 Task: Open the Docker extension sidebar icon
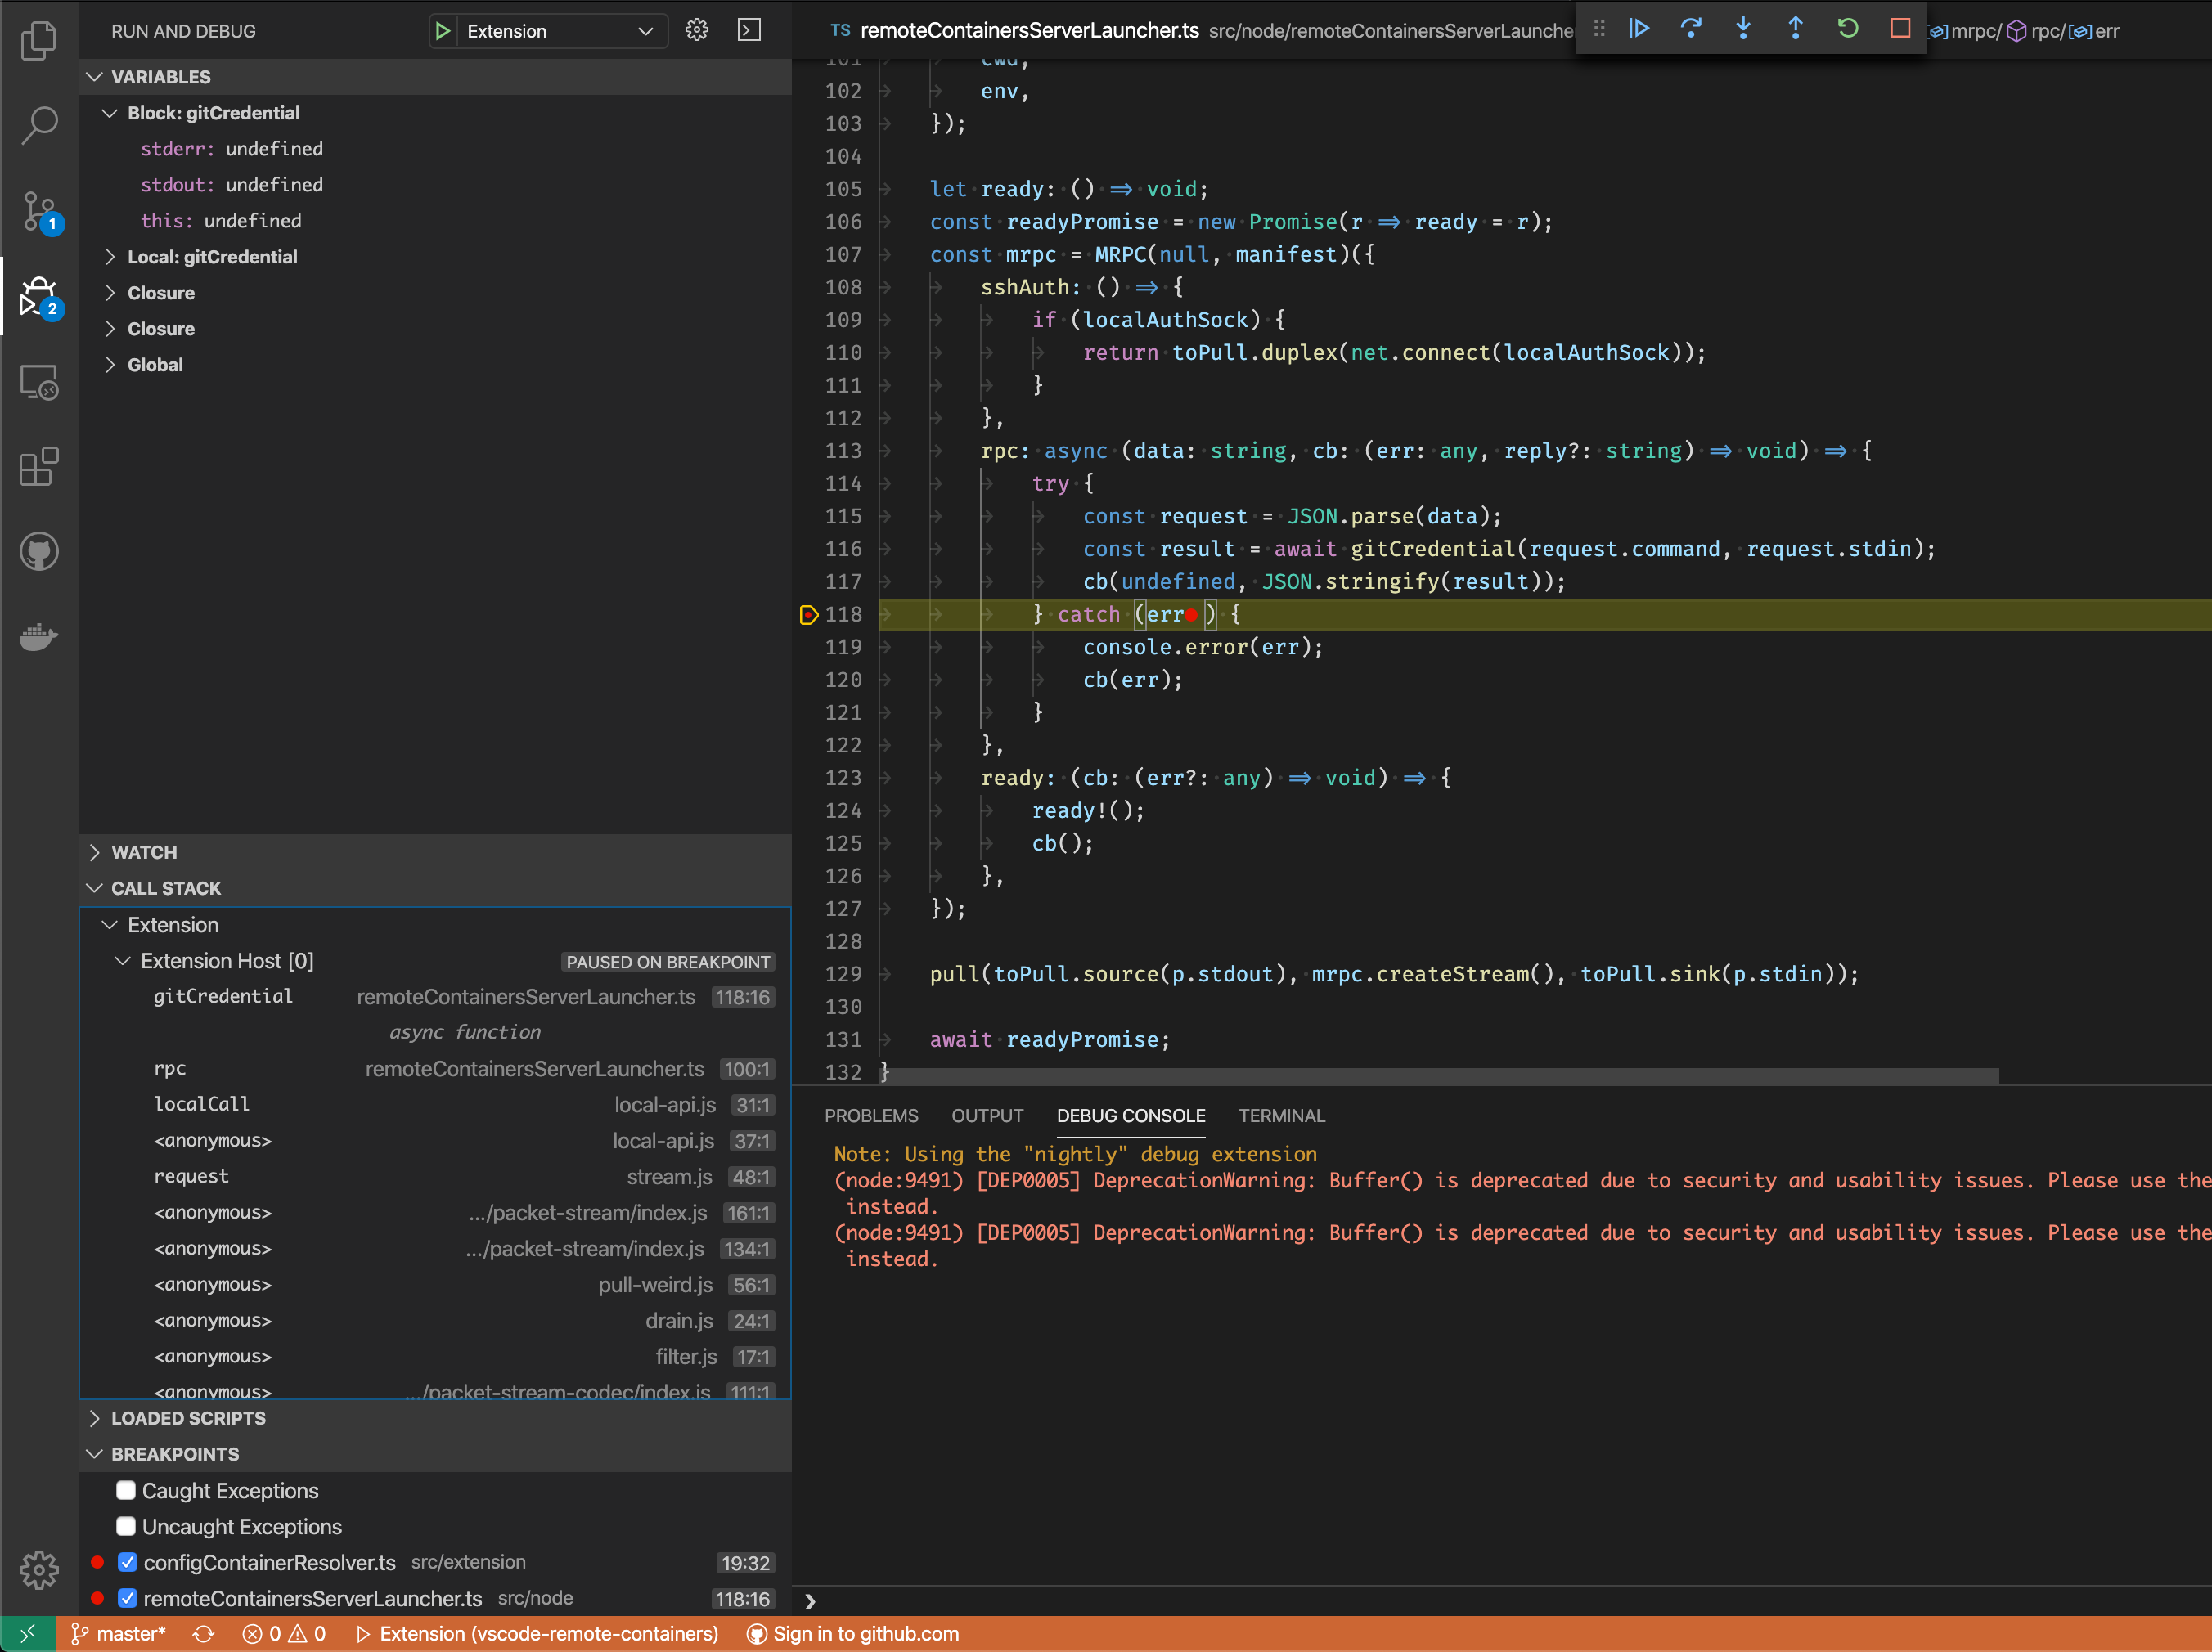click(38, 638)
